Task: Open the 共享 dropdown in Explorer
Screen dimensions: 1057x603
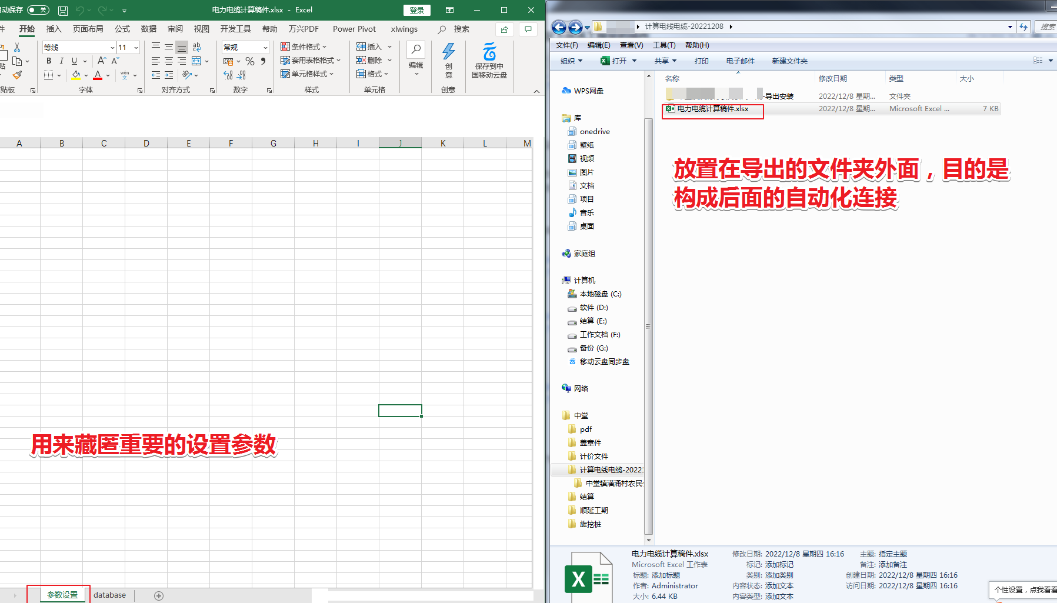Action: 665,61
